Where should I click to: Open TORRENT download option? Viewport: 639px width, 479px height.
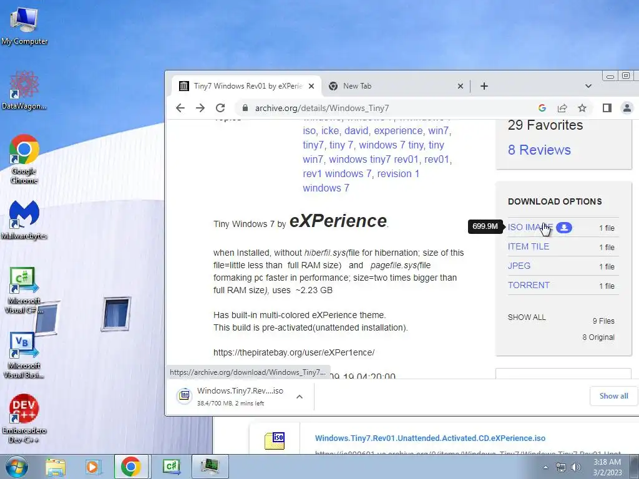[x=529, y=285]
